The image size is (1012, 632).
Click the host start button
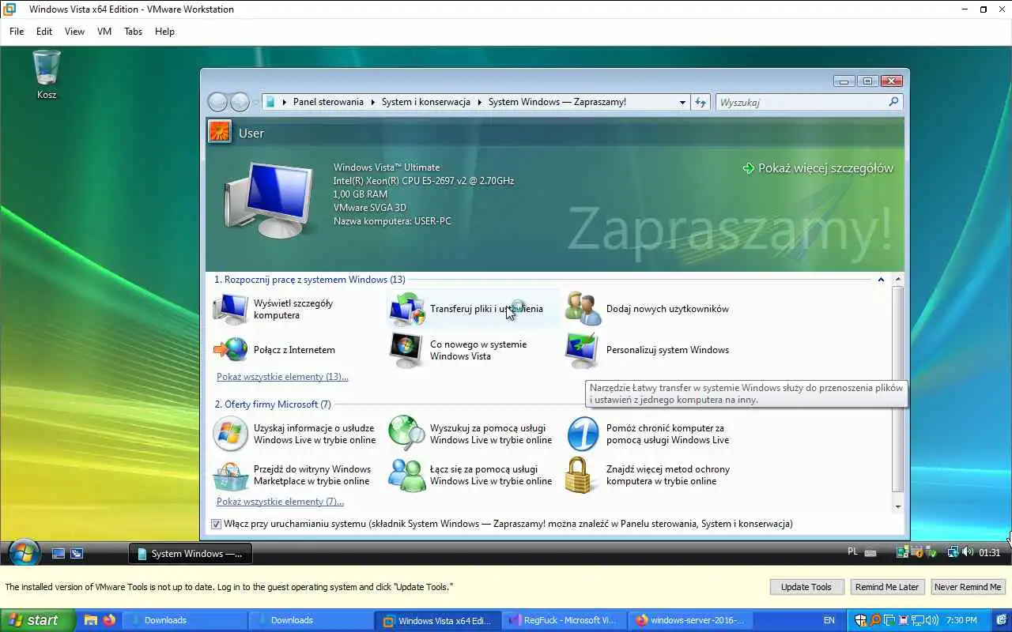click(37, 620)
